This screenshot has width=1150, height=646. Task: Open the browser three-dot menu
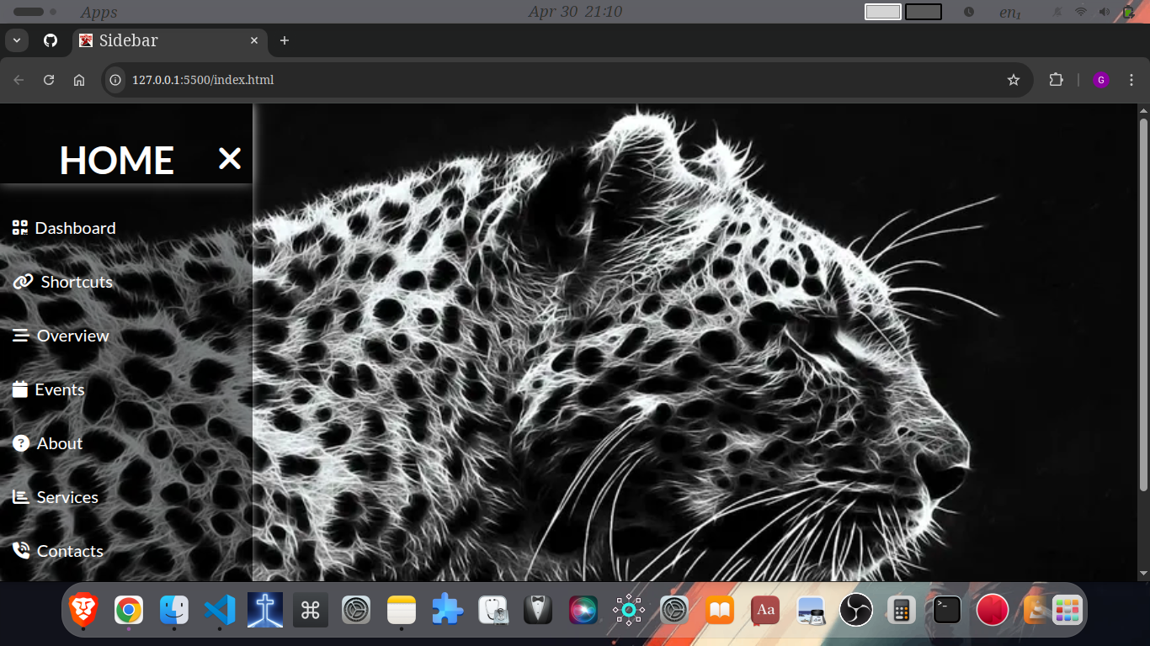coord(1131,80)
